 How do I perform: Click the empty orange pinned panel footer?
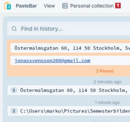coord(52,71)
